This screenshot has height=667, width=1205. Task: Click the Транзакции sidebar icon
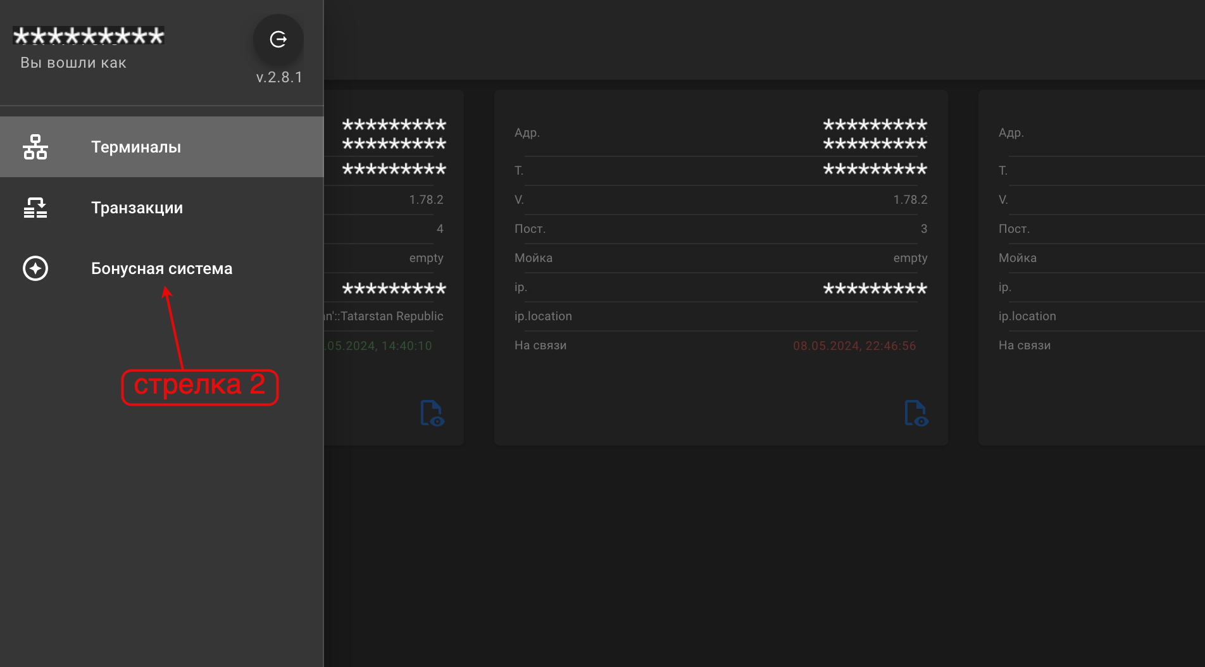click(35, 208)
